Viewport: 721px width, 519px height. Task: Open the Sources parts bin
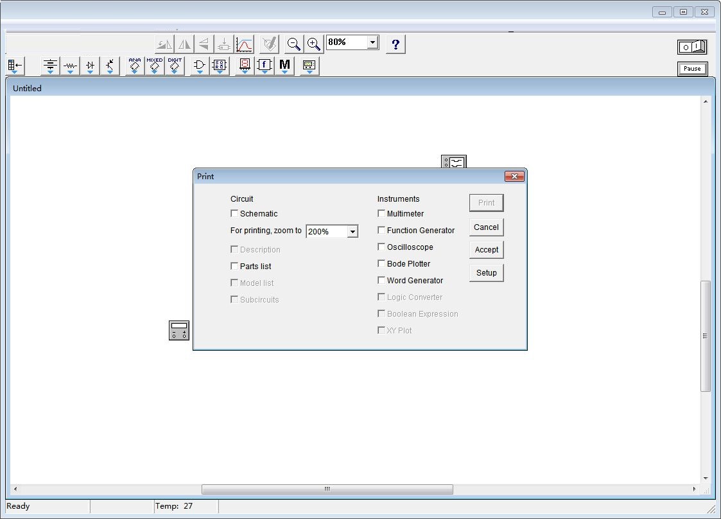51,66
